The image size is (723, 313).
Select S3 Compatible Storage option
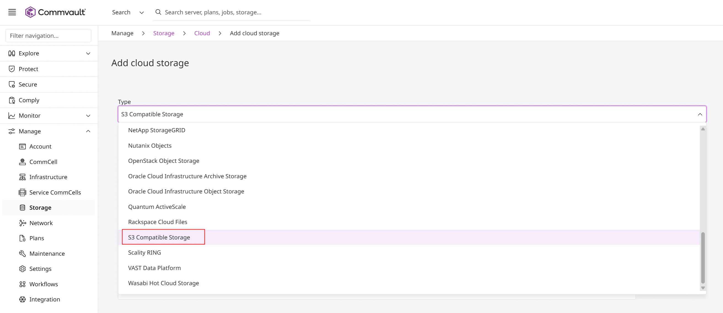tap(409, 237)
